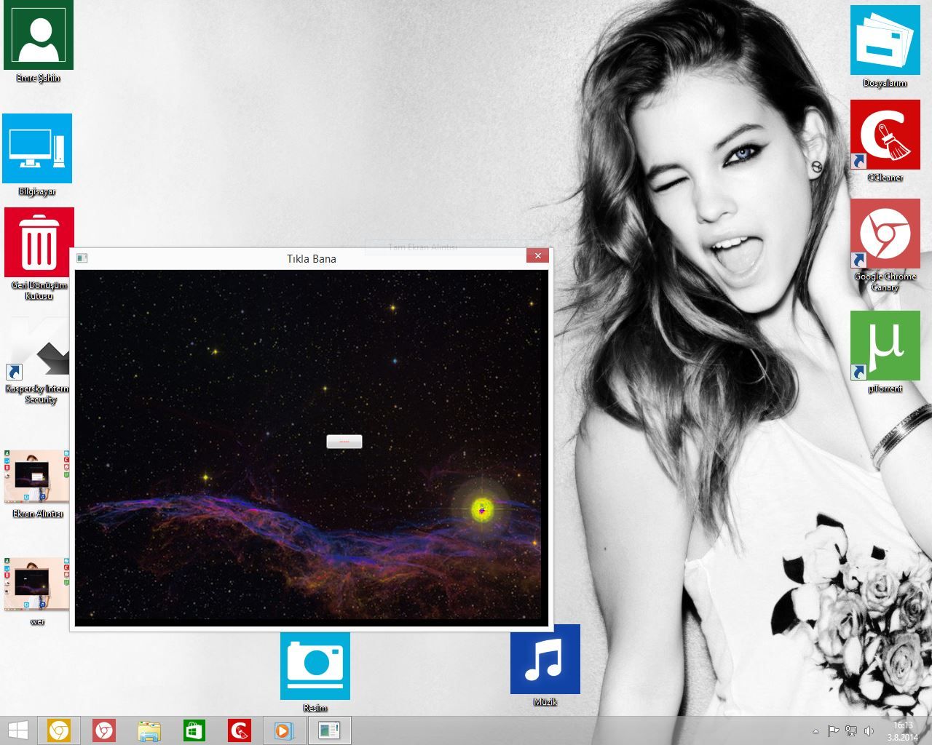
Task: Show hidden system tray icons
Action: [x=815, y=731]
